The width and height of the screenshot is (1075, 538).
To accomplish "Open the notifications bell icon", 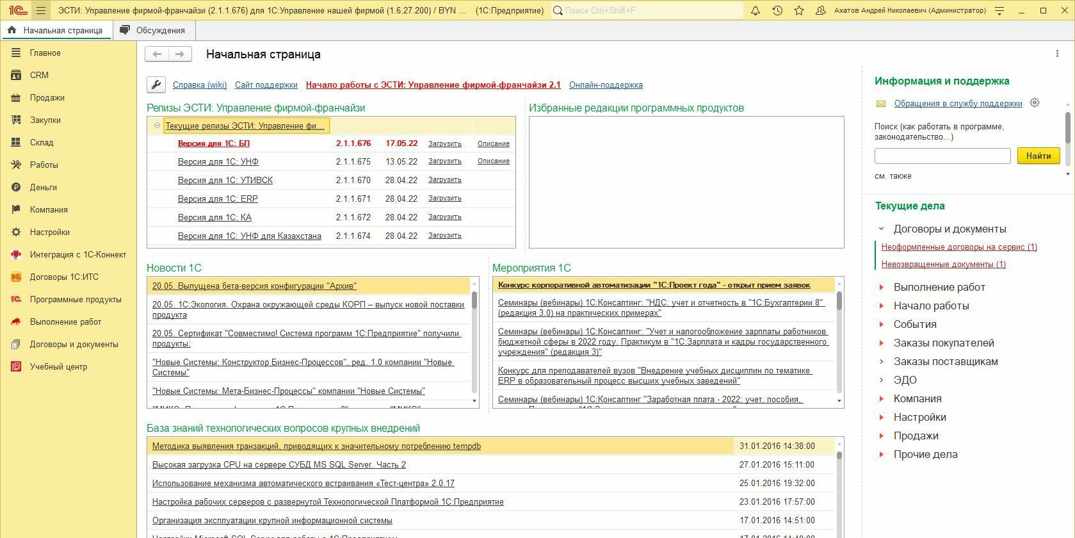I will point(756,10).
